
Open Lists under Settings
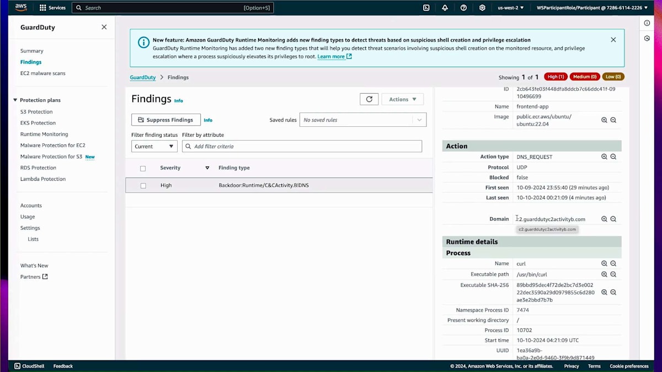33,239
